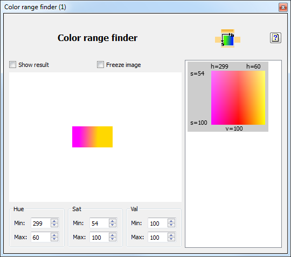Screen dimensions: 291x257
Task: Click the window title Color range finder (1)
Action: click(x=35, y=7)
